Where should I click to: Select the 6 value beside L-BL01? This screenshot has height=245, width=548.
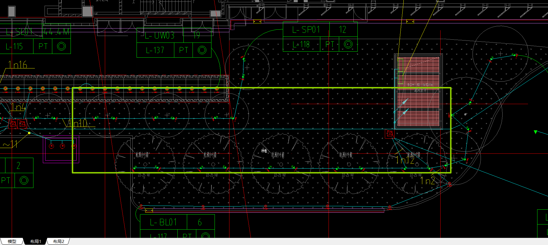(200, 222)
